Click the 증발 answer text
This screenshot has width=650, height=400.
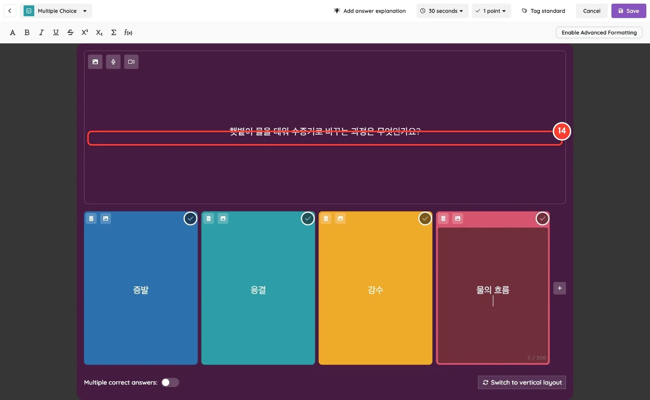(x=141, y=290)
